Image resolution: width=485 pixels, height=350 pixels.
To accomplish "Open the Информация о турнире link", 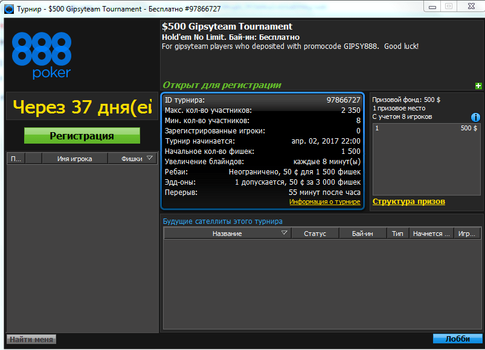I will (325, 202).
